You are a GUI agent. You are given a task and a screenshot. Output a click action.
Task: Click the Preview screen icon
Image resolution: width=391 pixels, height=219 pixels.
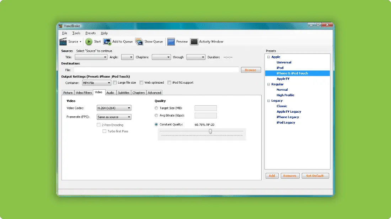tap(171, 41)
